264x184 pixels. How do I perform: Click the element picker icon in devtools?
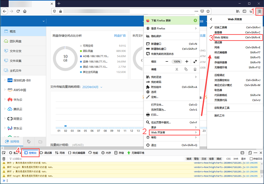[x=4, y=153]
